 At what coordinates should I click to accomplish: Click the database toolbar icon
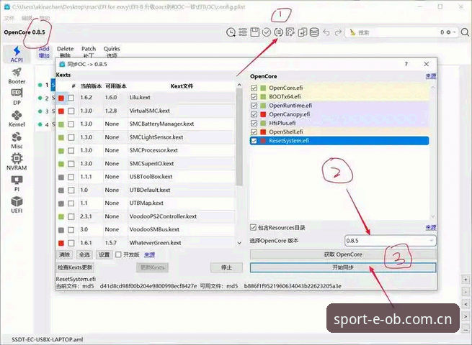coord(314,32)
